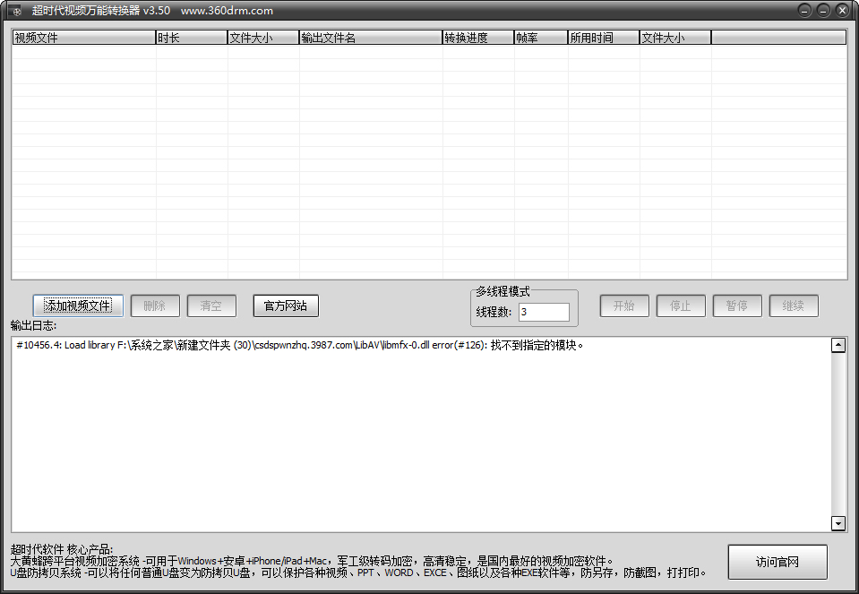Click the middle title bar window button
The height and width of the screenshot is (594, 859).
point(823,11)
